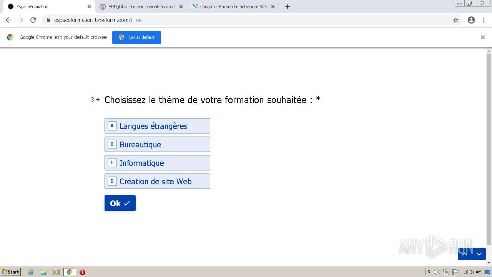Close the ADNglobal tab

click(181, 7)
